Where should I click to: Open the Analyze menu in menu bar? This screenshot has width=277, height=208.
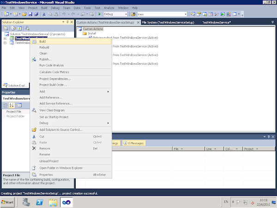[109, 8]
